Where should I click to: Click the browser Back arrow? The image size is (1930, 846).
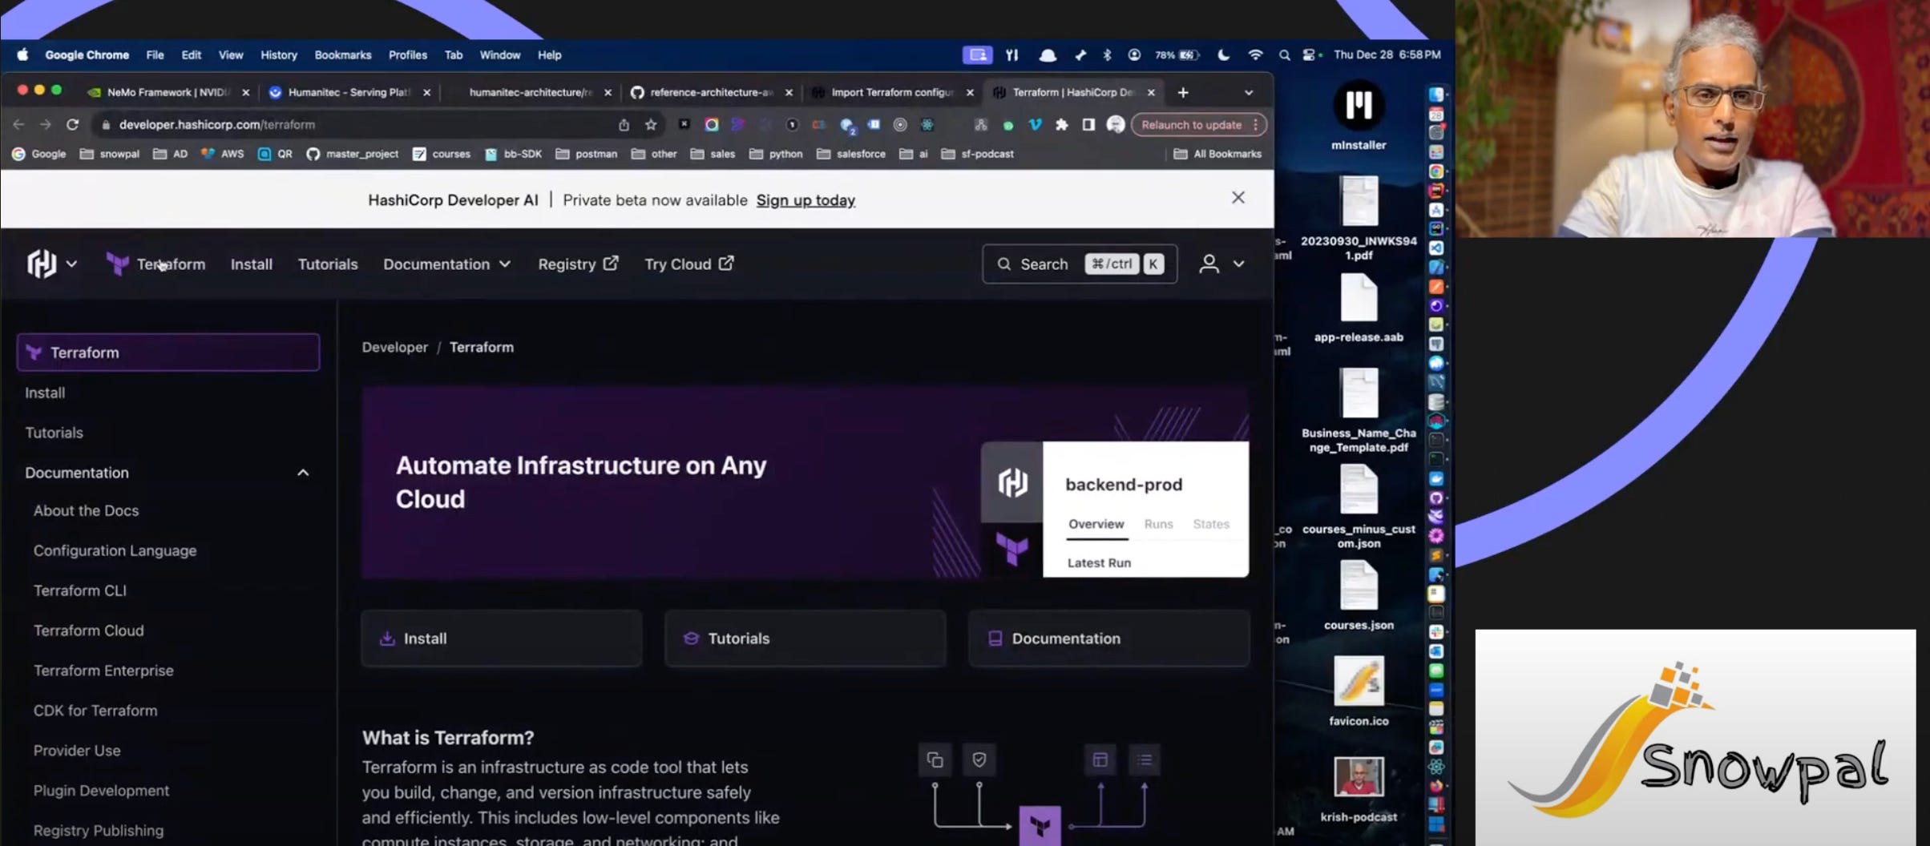coord(18,124)
